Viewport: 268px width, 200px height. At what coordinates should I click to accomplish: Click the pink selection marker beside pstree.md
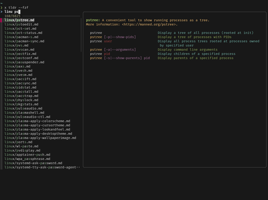[x=1, y=20]
